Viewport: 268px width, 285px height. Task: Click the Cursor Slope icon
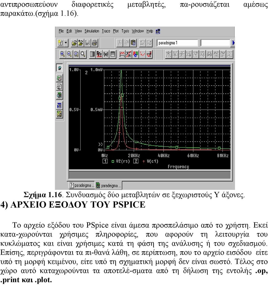pyautogui.click(x=182, y=54)
